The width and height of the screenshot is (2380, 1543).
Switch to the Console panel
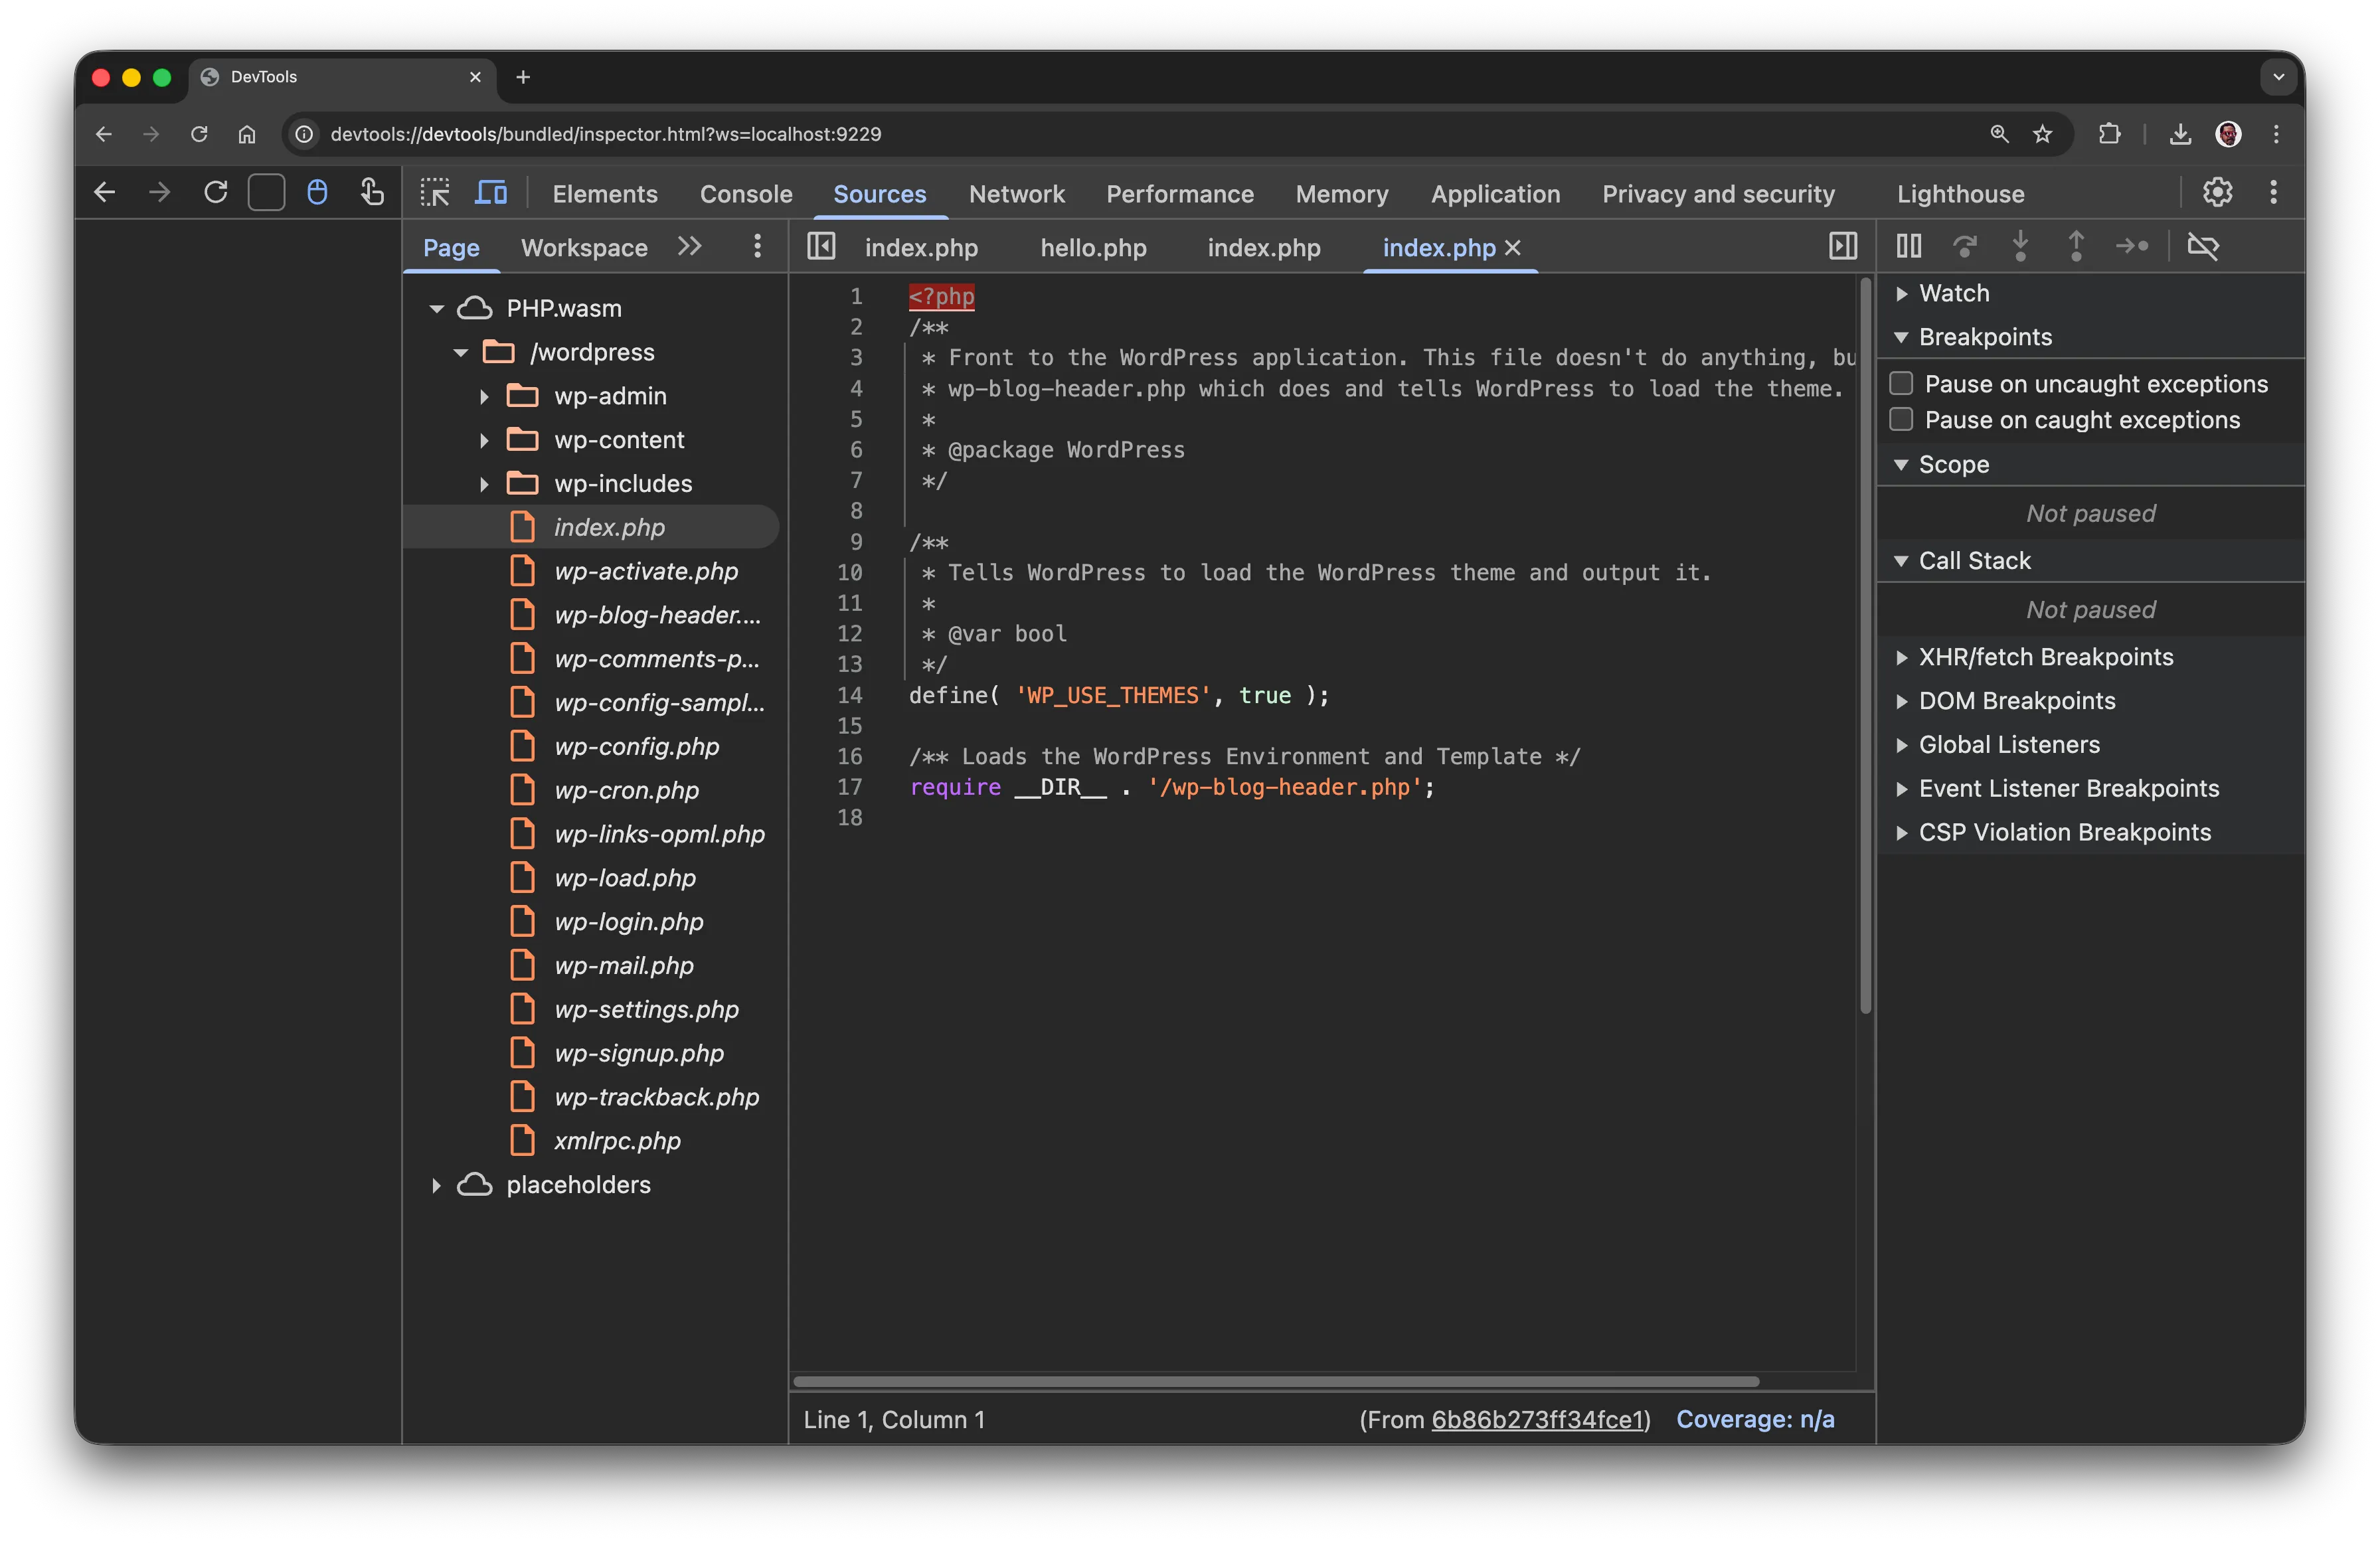(746, 193)
